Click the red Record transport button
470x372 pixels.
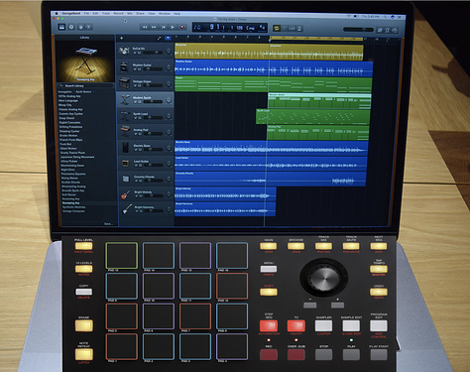click(181, 27)
